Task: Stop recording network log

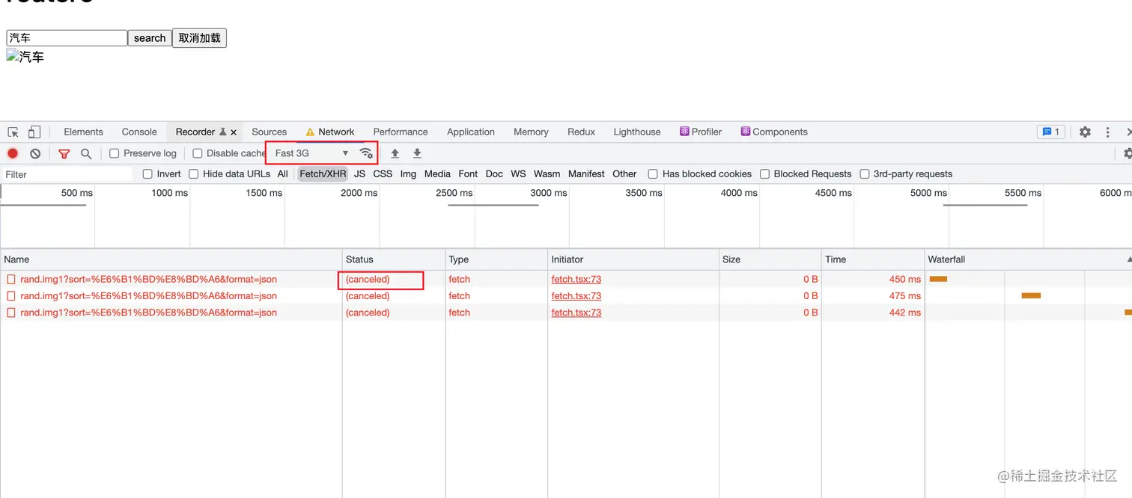Action: point(13,153)
